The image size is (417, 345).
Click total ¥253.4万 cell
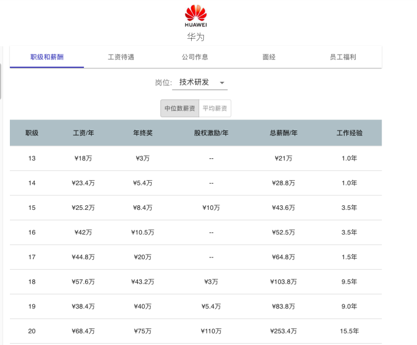pos(283,331)
